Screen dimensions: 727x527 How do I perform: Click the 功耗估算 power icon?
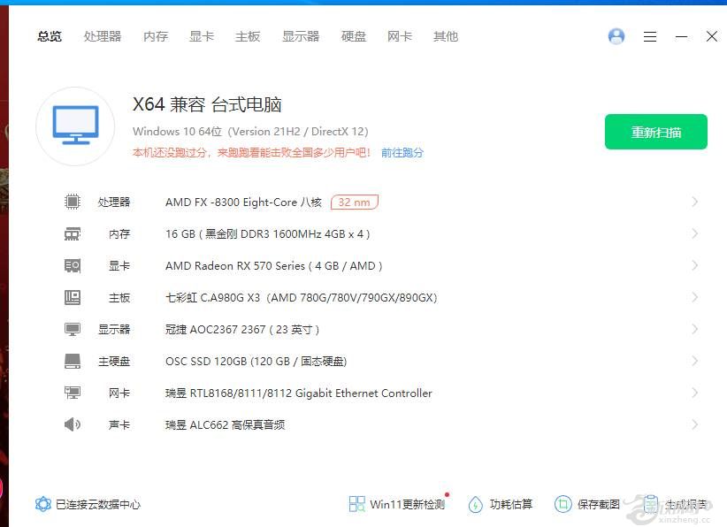tap(475, 504)
